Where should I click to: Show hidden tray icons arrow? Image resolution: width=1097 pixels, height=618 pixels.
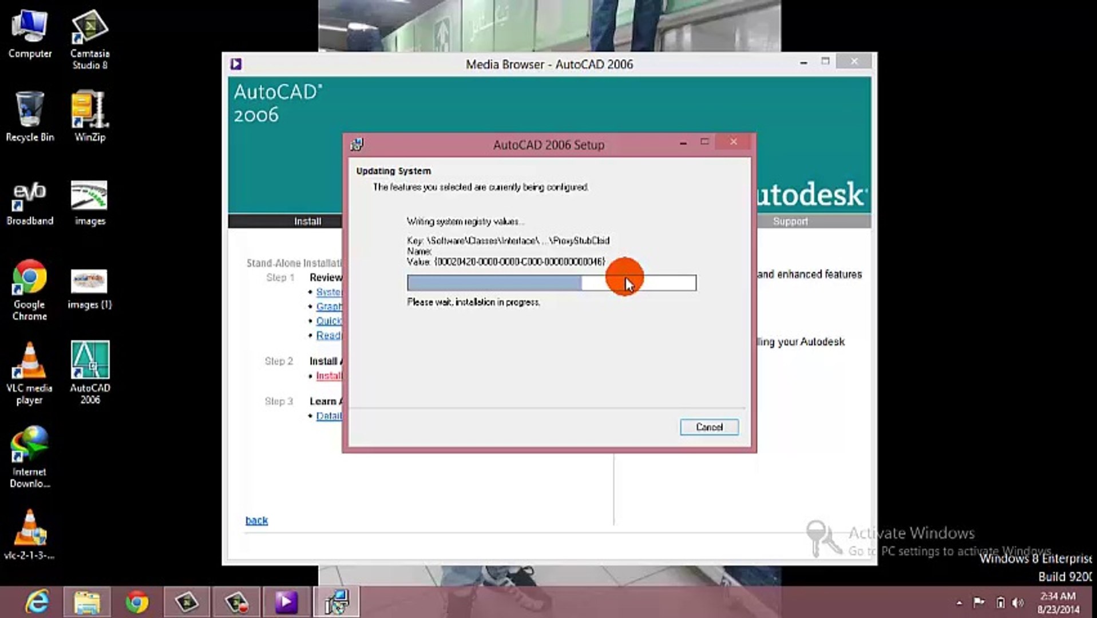point(959,603)
